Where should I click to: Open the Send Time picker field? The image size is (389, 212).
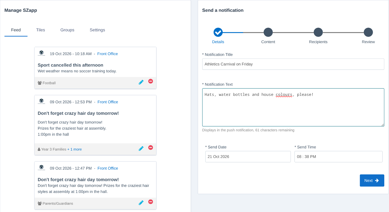[x=338, y=157]
